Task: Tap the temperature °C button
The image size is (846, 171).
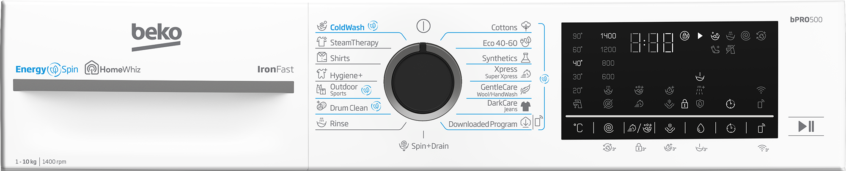Action: (x=578, y=128)
